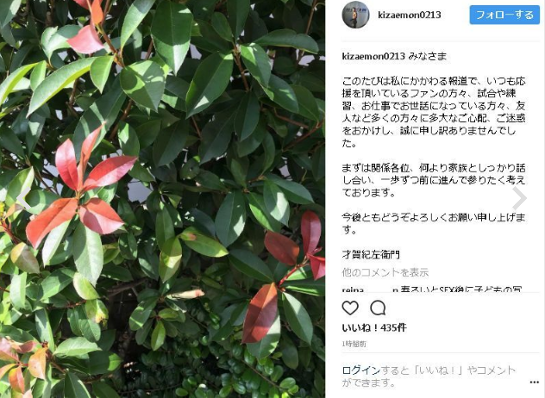Open kizaemon0213 username in the post header

[x=410, y=15]
